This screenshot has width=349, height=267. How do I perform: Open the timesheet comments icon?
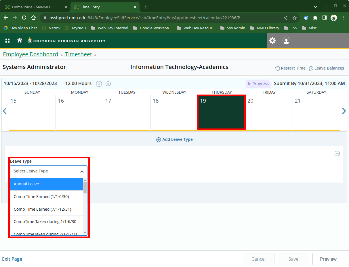point(108,84)
